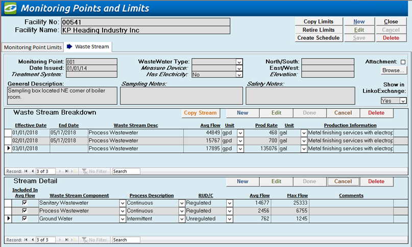Select row selector for 03/01/2018 waste stream
The height and width of the screenshot is (247, 412).
(8, 148)
